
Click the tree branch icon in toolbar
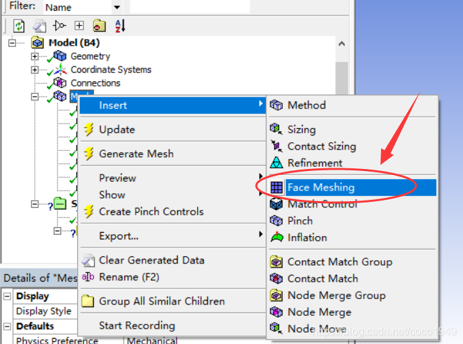59,25
